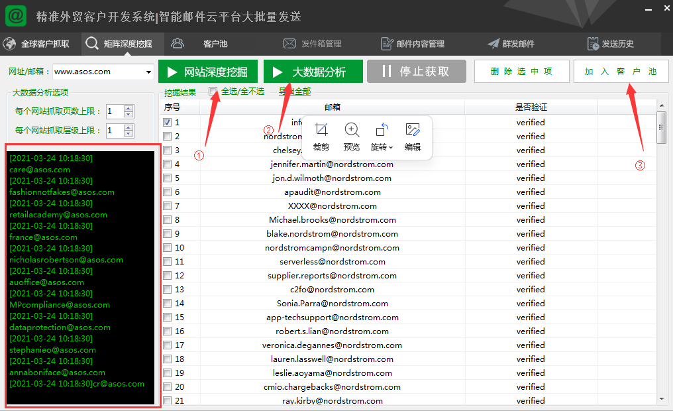The height and width of the screenshot is (411, 673).
Task: Check the row 5 jon.d.wilmoth checkbox
Action: click(168, 178)
